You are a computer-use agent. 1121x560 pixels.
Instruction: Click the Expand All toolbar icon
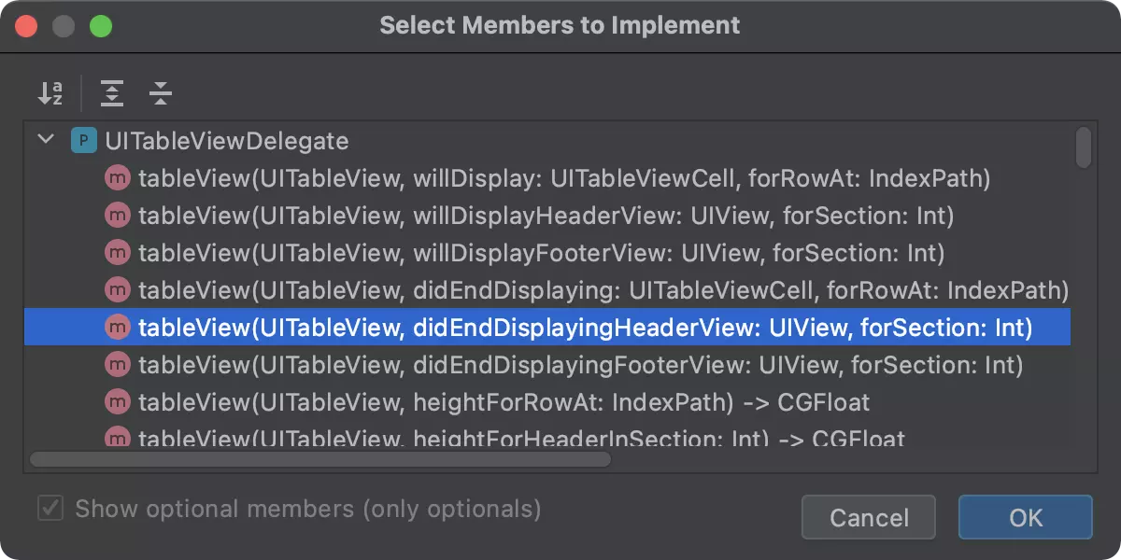[x=112, y=93]
